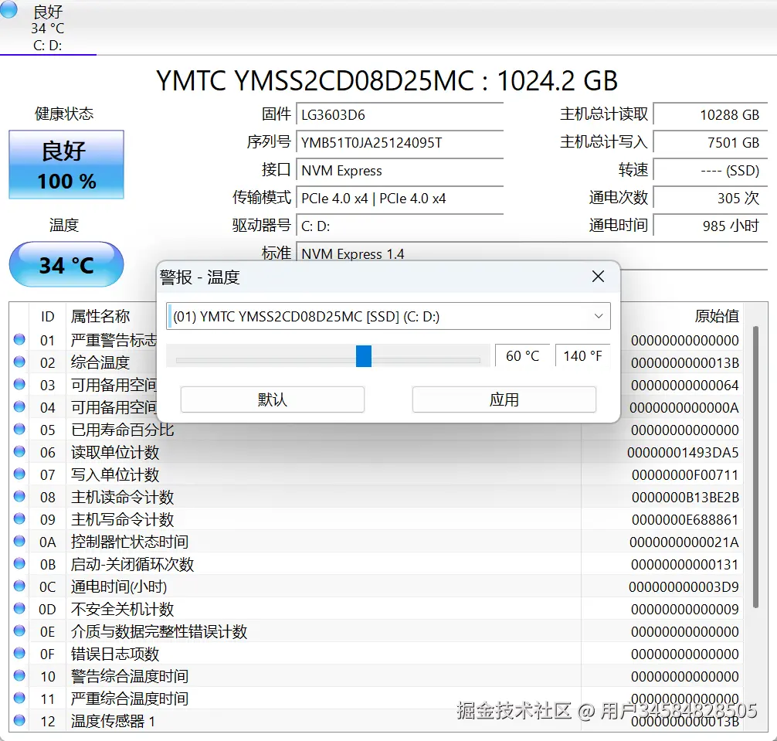The height and width of the screenshot is (741, 777).
Task: Click the blue status icon for attribute 10
Action: [19, 675]
